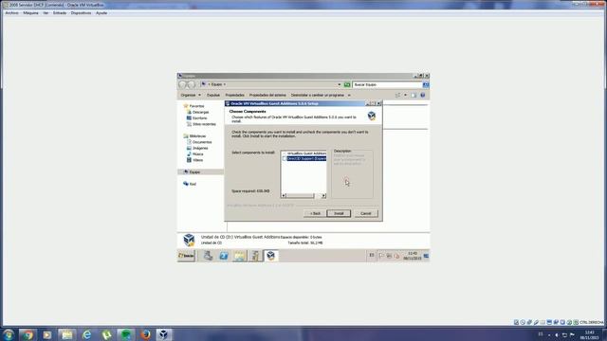The image size is (607, 341).
Task: Click left arrow of components list scrollbar
Action: pyautogui.click(x=284, y=196)
